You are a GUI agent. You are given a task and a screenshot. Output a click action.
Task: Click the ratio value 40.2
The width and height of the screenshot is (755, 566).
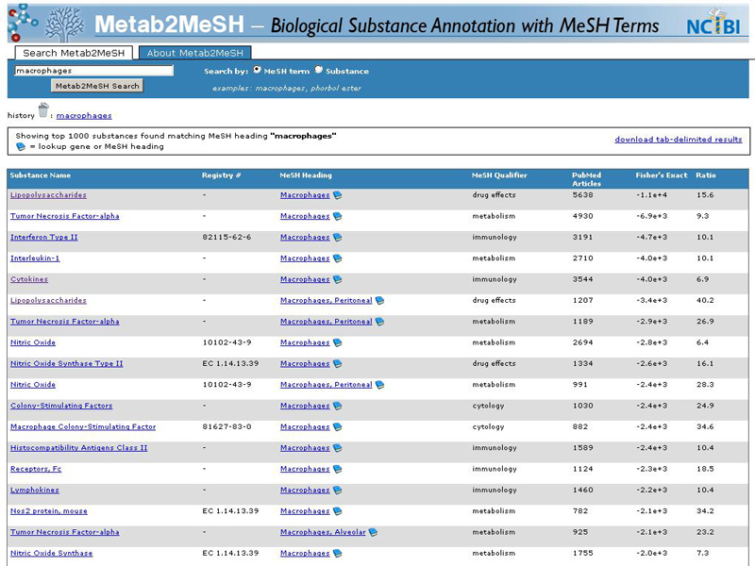(705, 301)
